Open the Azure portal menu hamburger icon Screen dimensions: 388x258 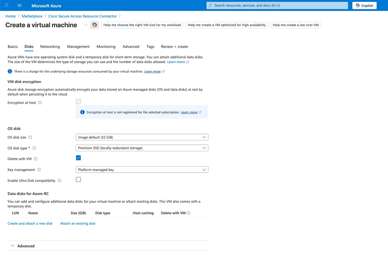[x=19, y=5]
